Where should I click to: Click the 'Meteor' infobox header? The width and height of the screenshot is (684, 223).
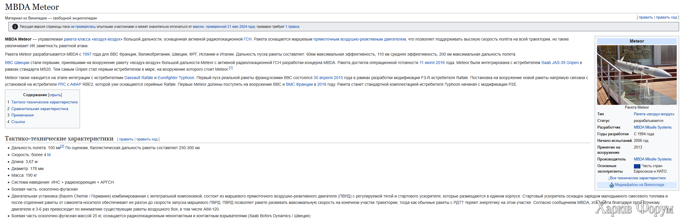tap(637, 41)
